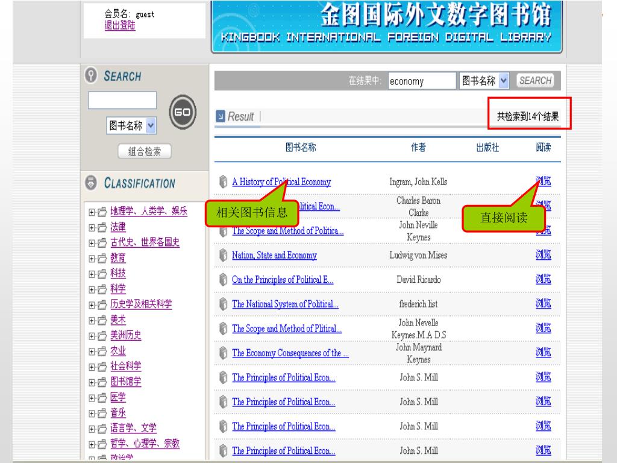Click 浏览 for A History of Political Economy
This screenshot has height=463, width=617.
tap(543, 181)
